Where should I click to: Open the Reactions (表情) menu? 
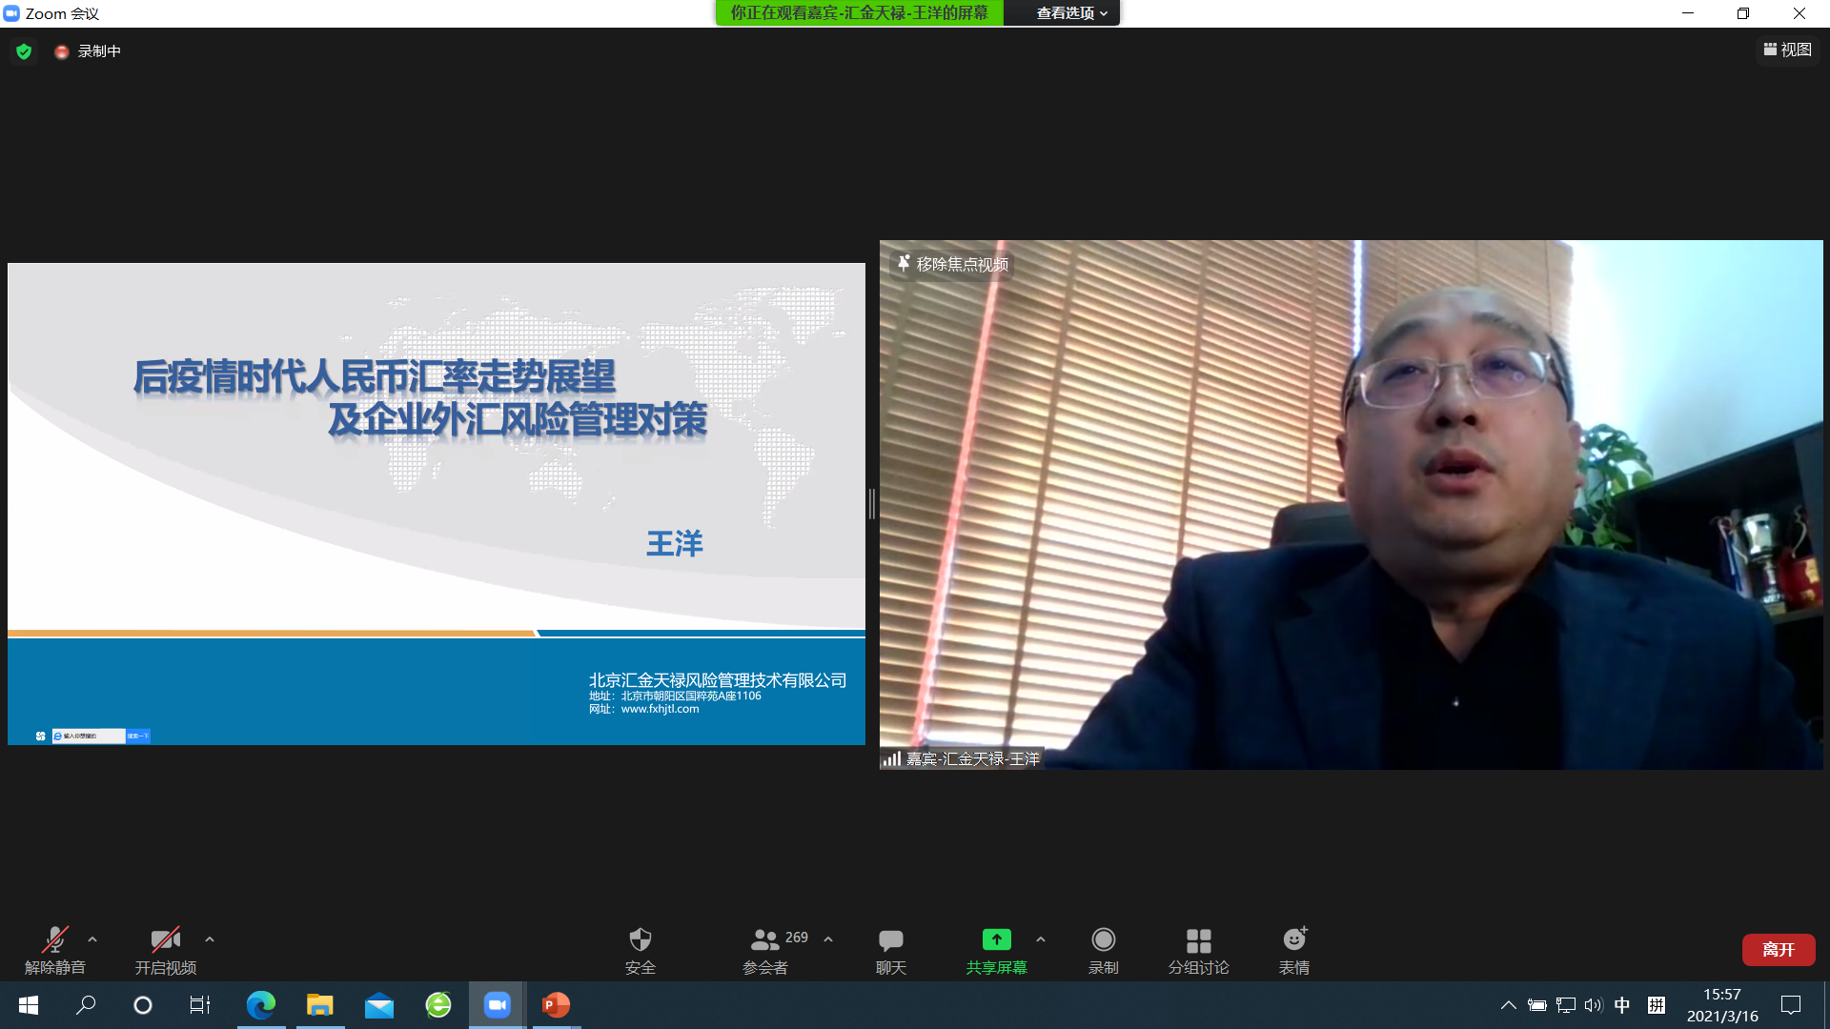(1293, 940)
